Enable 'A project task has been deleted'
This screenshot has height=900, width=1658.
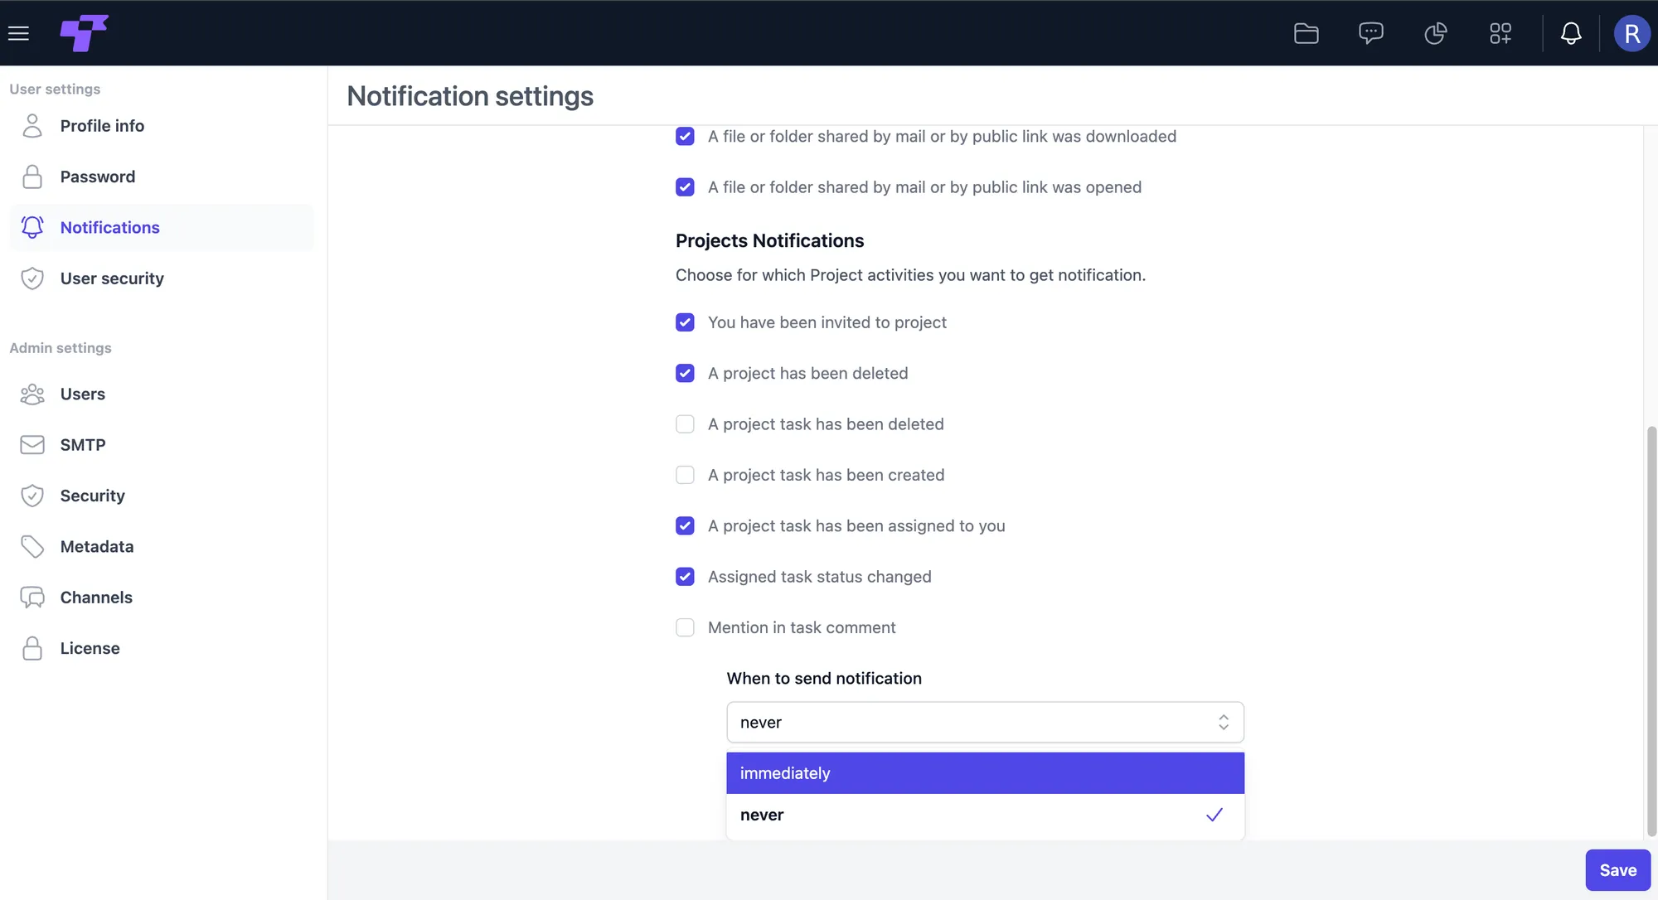click(x=685, y=424)
